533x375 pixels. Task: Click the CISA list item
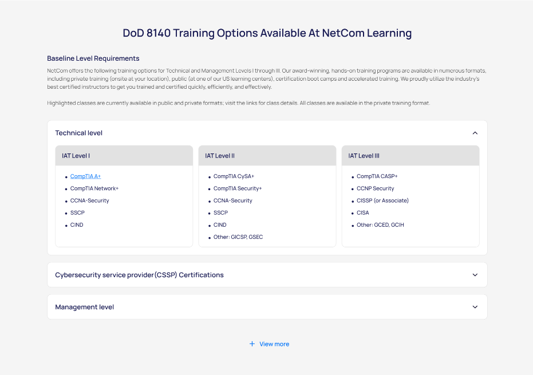point(363,213)
